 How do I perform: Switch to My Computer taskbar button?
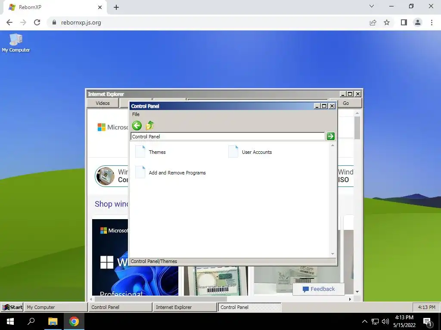coord(56,307)
